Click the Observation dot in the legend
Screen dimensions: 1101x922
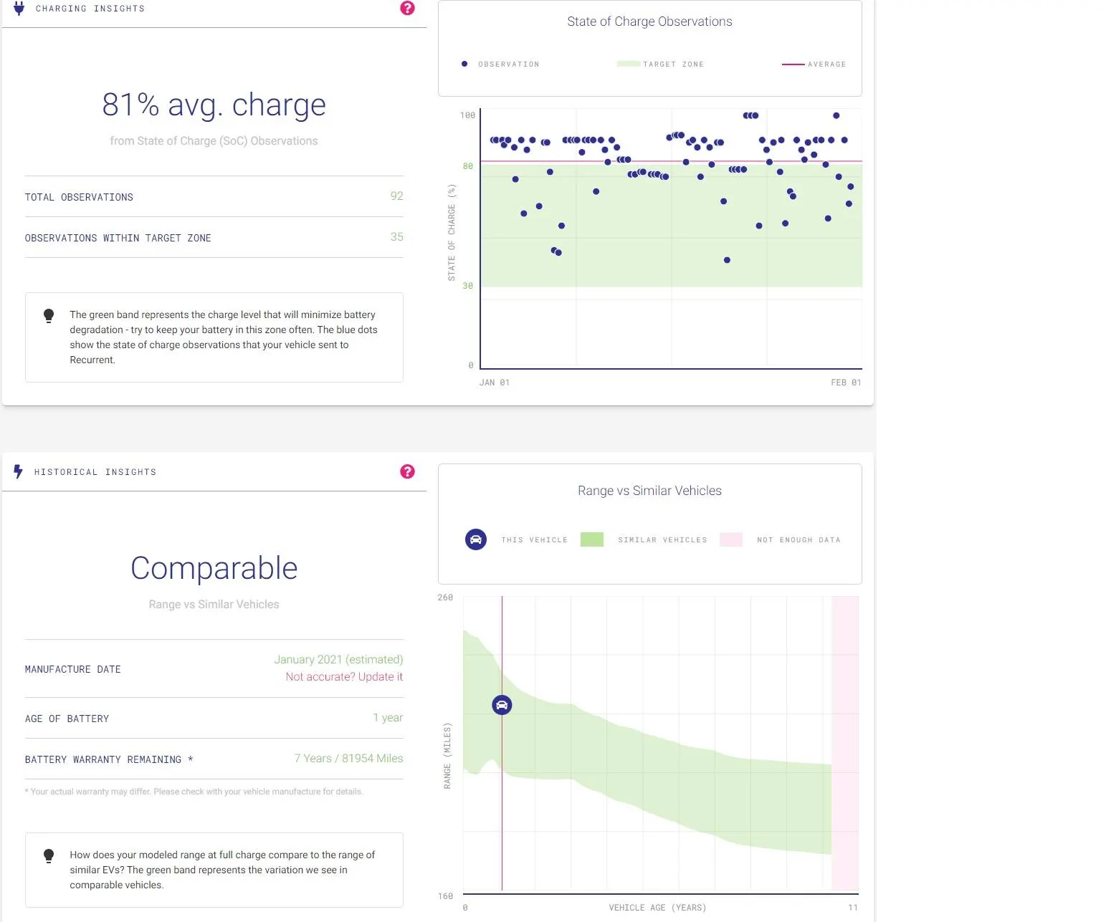click(464, 64)
